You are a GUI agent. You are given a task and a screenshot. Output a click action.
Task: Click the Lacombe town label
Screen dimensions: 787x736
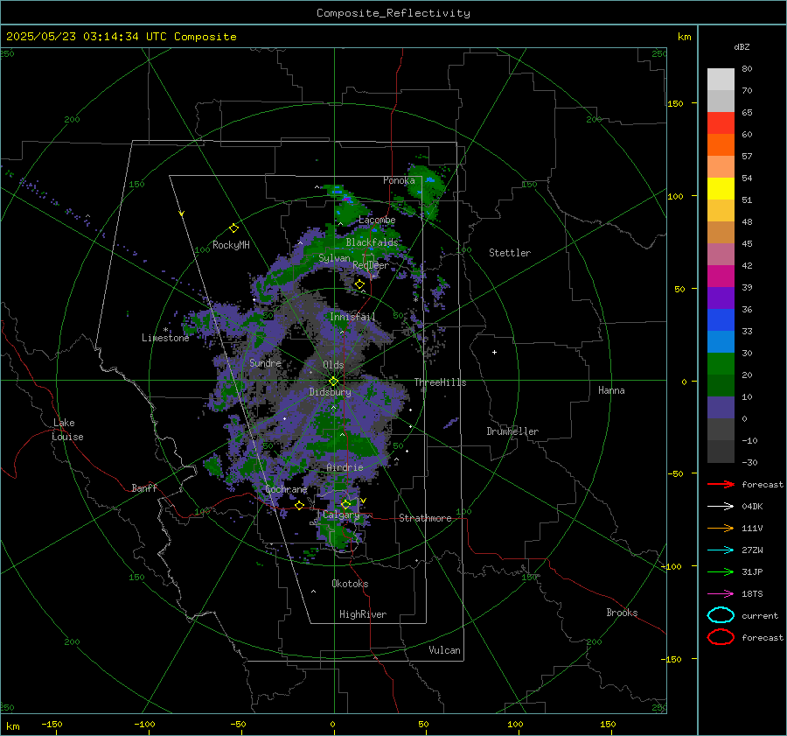tap(377, 220)
